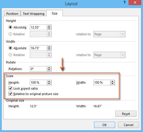143x132 pixels.
Task: Increase scale height percentage up arrow
Action: pos(49,81)
